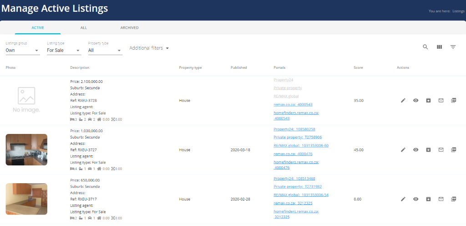
Task: Click the greyed-out Property24 link for RXEU-3728
Action: point(283,80)
